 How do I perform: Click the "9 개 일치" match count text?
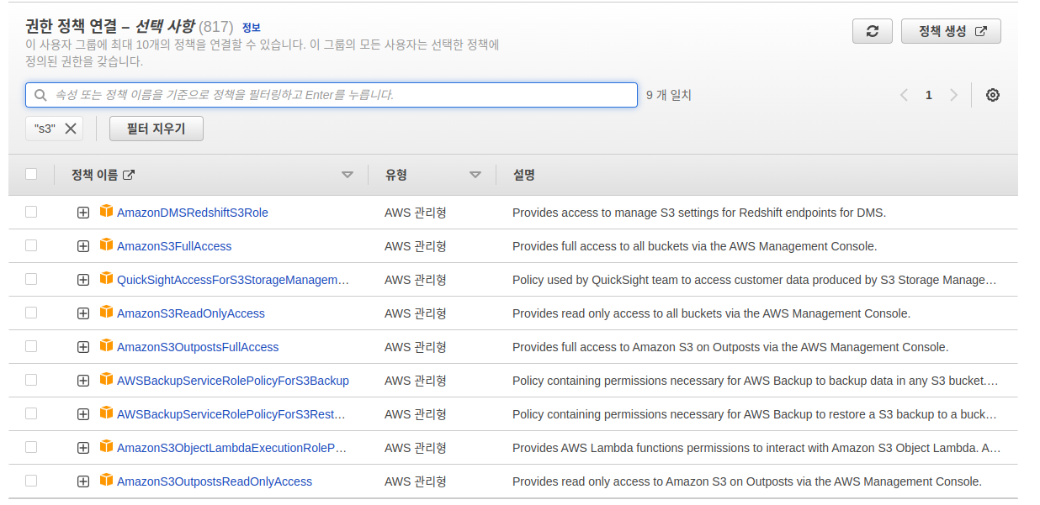click(669, 95)
